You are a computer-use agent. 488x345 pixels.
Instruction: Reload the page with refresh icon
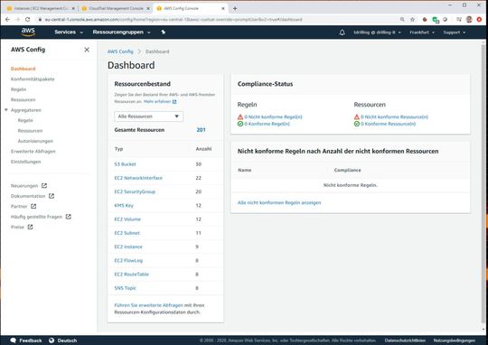click(28, 19)
